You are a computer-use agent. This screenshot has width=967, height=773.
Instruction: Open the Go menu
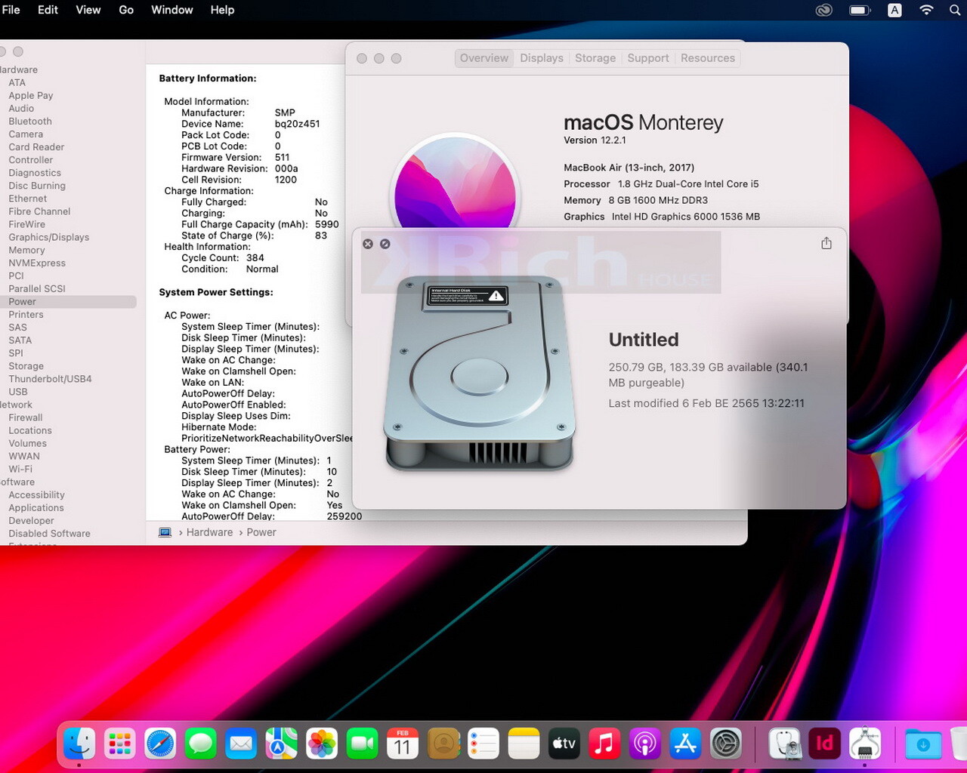126,10
